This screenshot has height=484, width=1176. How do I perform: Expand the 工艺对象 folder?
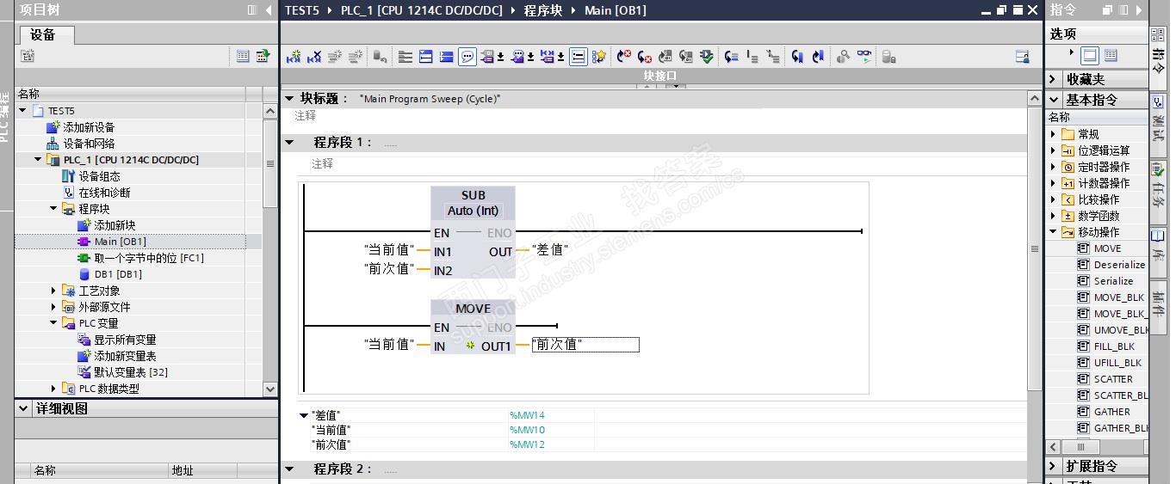[54, 291]
